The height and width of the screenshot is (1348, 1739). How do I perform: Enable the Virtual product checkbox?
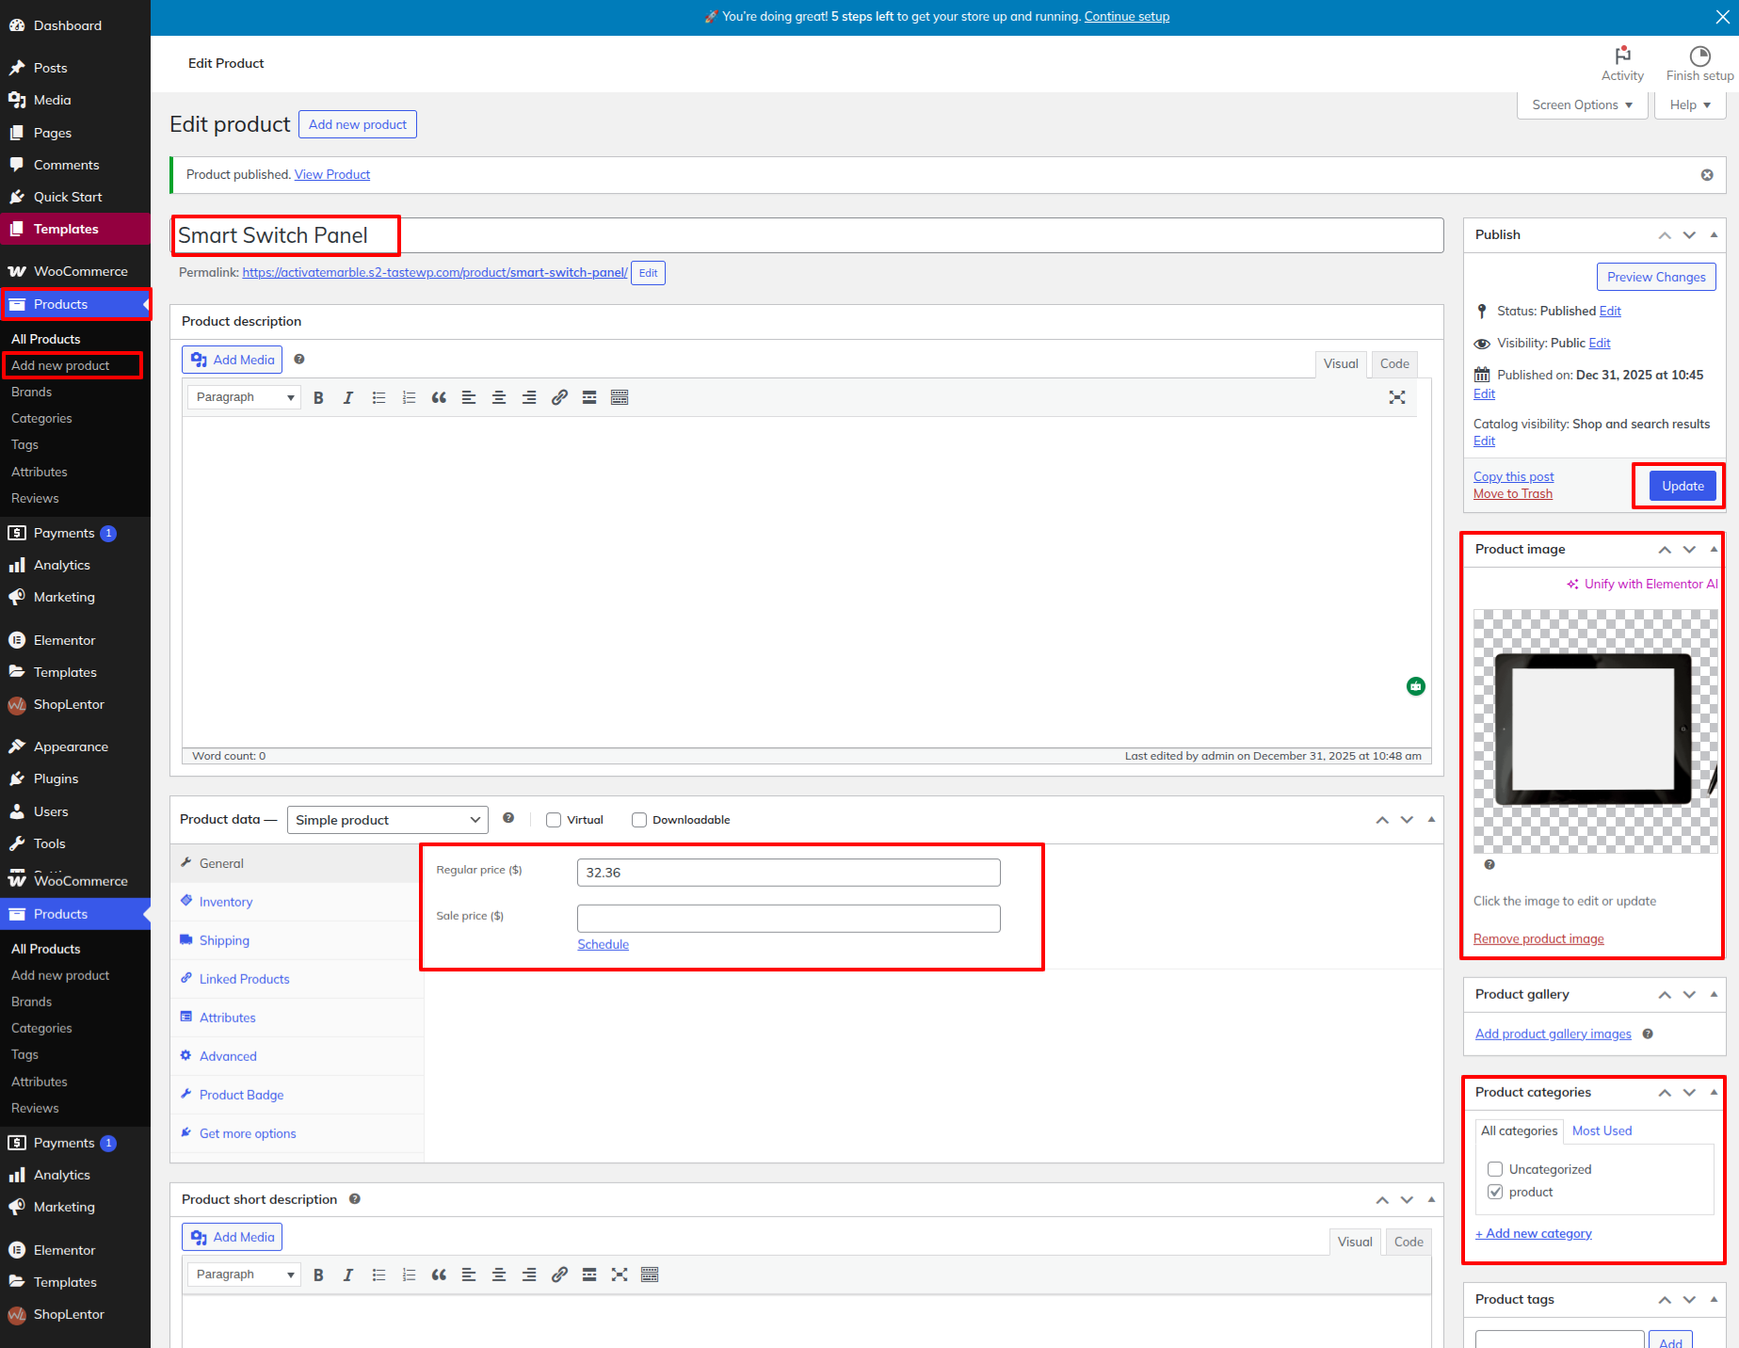click(x=554, y=820)
